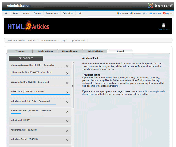Screen dimensions: 176x147
Task: Open Welcome to HTML 2 Articles! link
Action: pos(22,40)
